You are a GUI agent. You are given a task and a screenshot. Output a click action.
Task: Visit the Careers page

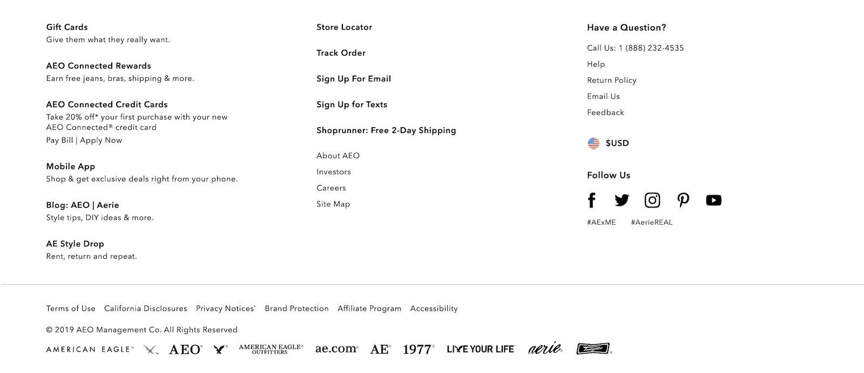[x=331, y=188]
